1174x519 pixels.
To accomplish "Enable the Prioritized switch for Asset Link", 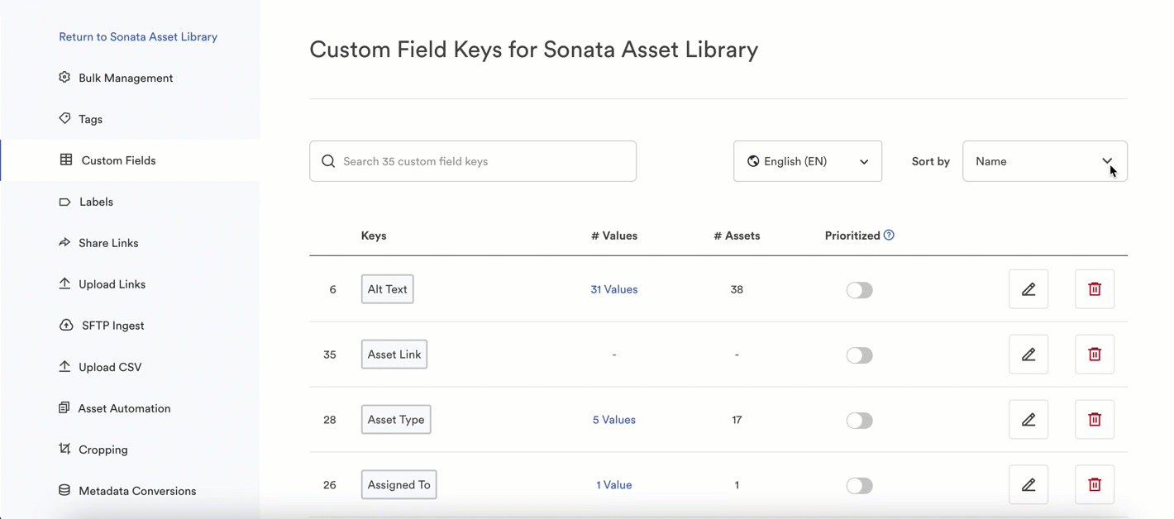I will [x=859, y=355].
